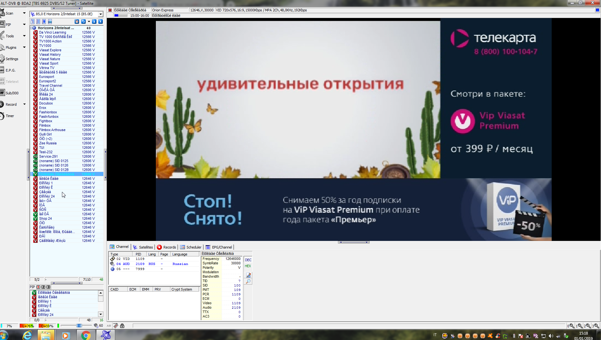Image resolution: width=601 pixels, height=340 pixels.
Task: Click the tree view channel list icon
Action: point(33,22)
